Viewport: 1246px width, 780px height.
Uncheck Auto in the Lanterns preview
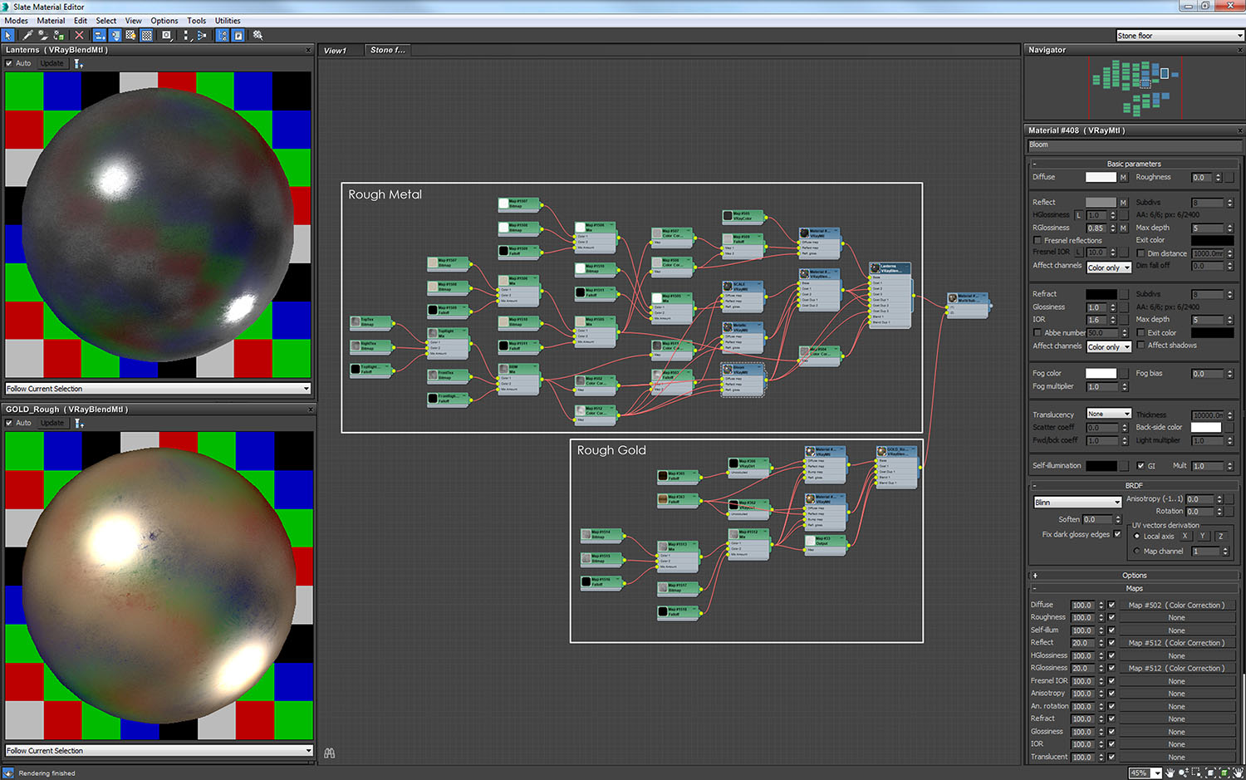[x=9, y=63]
